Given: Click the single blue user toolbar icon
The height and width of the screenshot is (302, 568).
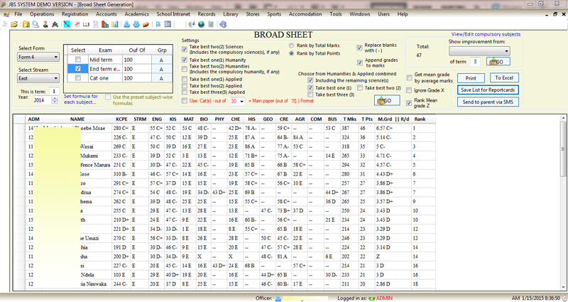Looking at the screenshot, I should click(x=127, y=24).
